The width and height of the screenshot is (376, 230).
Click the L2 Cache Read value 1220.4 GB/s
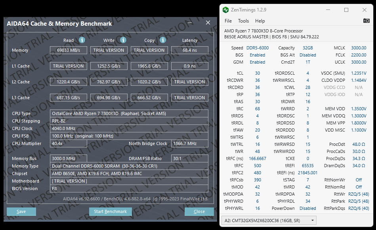click(x=68, y=82)
